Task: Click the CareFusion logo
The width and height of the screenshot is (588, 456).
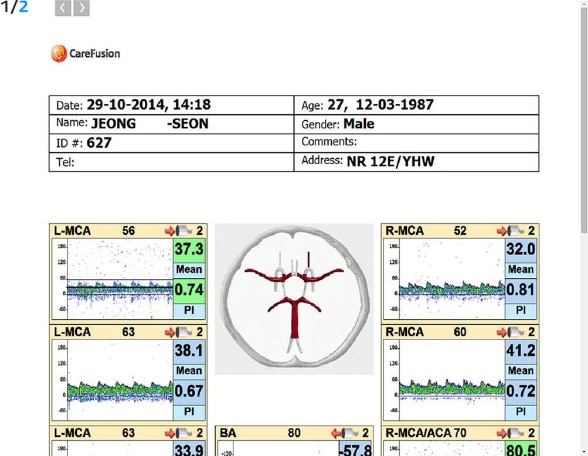Action: click(x=86, y=53)
